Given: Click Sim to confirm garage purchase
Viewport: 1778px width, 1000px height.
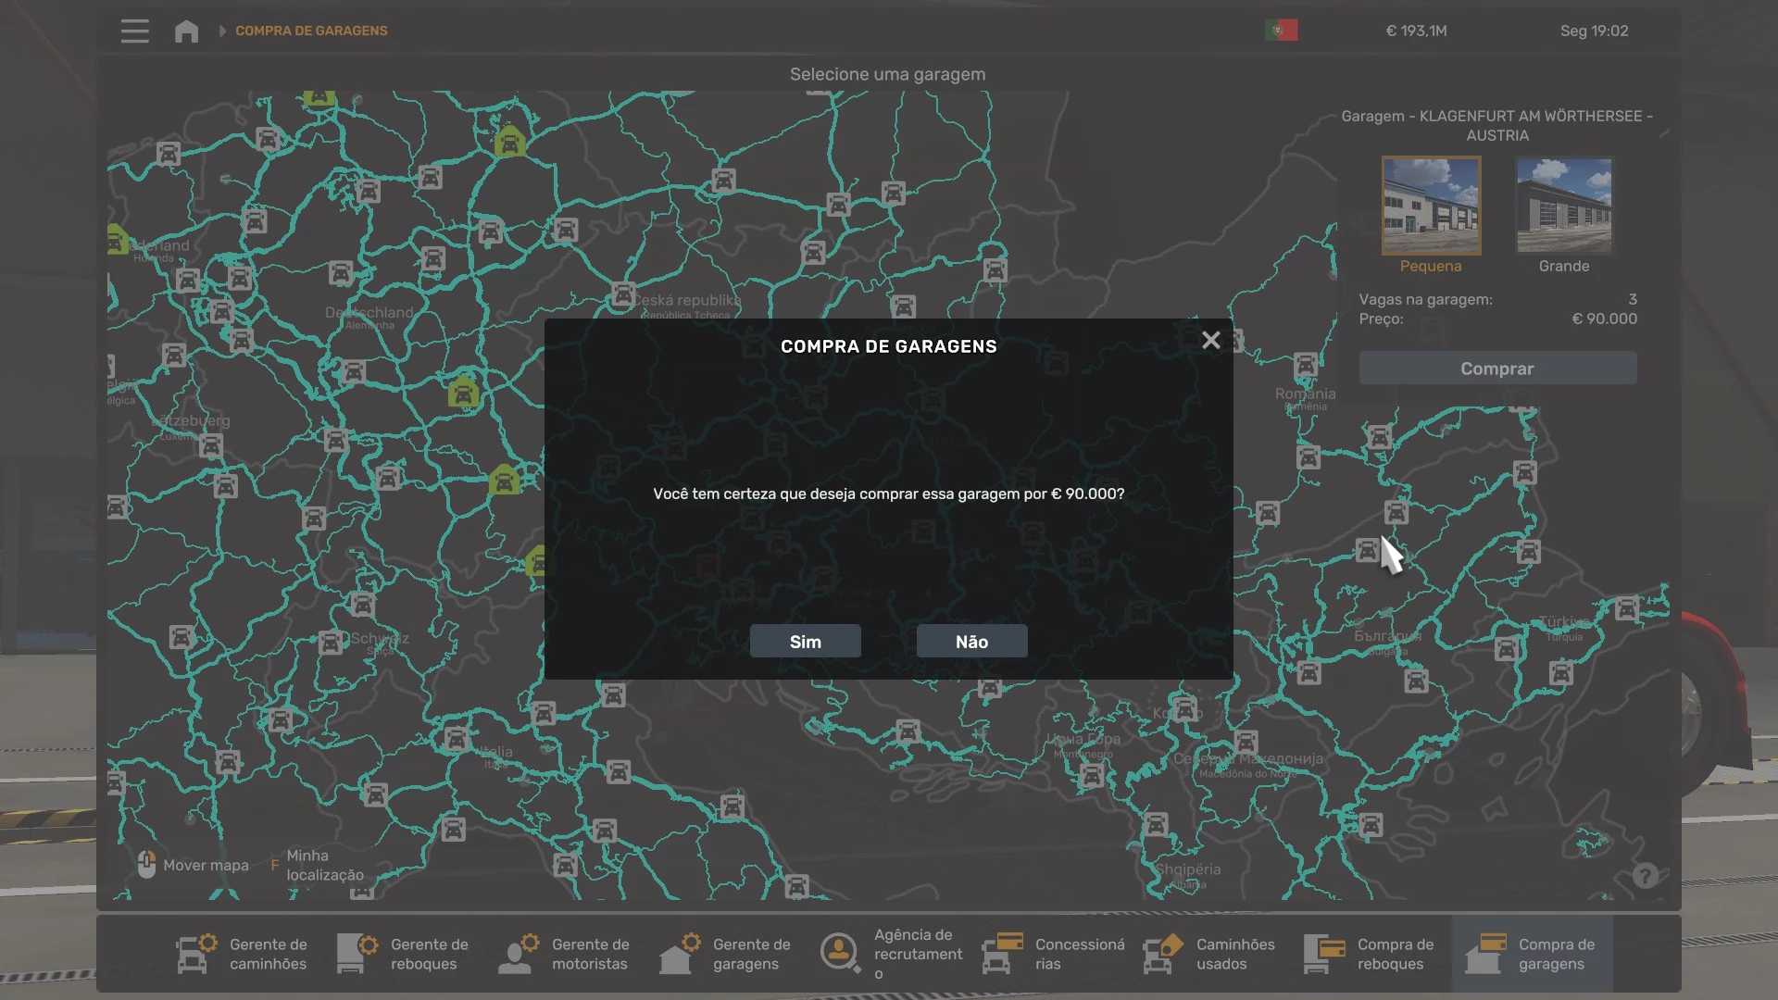Looking at the screenshot, I should [805, 642].
